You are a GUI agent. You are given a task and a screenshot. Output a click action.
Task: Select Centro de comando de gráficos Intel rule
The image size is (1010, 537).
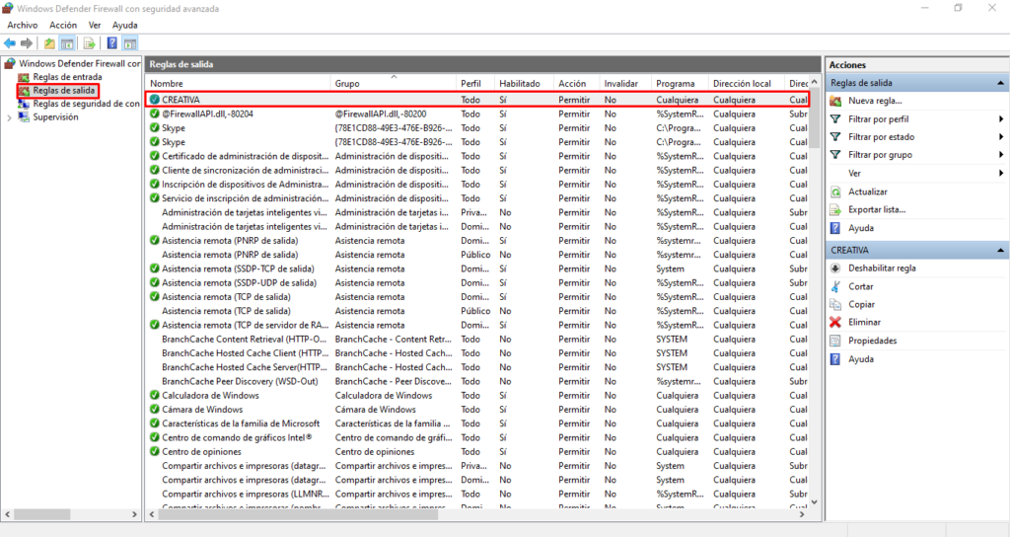pos(237,437)
